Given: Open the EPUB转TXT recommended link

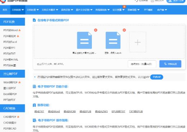Looking at the screenshot, I should (118, 112).
